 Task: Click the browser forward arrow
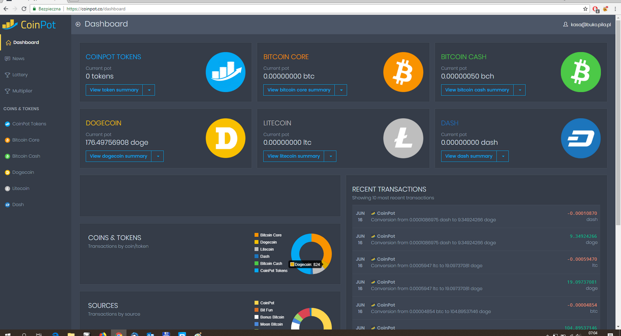coord(15,9)
